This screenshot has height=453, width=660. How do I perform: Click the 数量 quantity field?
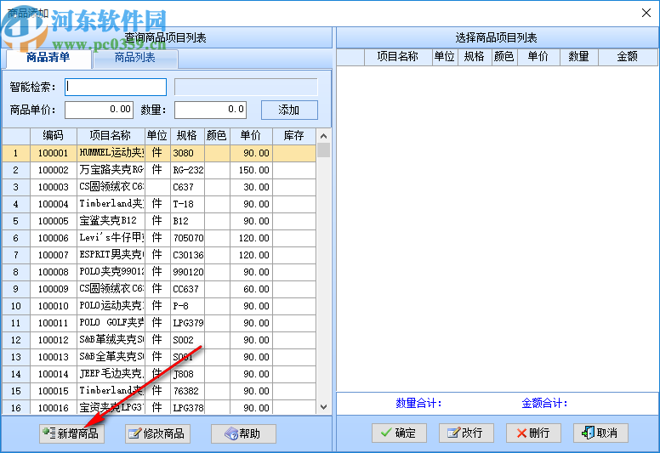coord(210,110)
